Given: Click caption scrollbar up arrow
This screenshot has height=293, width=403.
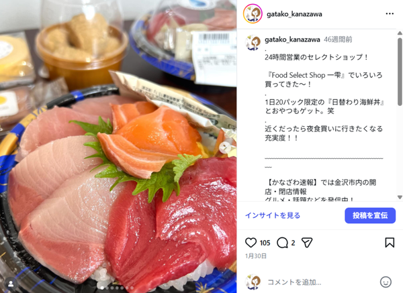Looking at the screenshot, I should point(400,33).
